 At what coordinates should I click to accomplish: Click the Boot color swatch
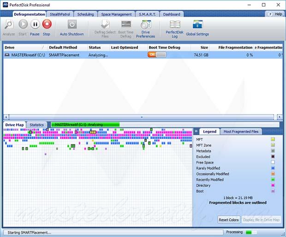click(x=273, y=191)
